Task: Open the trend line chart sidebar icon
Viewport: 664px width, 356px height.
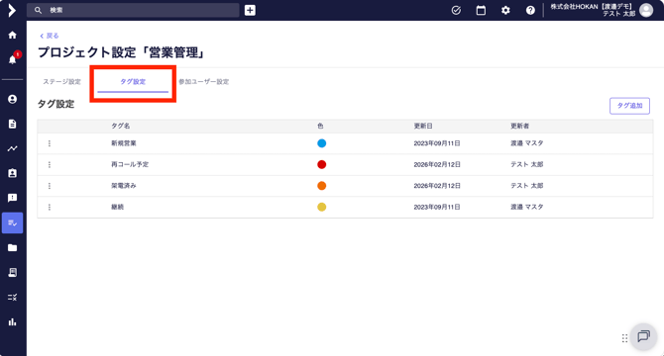Action: tap(12, 148)
